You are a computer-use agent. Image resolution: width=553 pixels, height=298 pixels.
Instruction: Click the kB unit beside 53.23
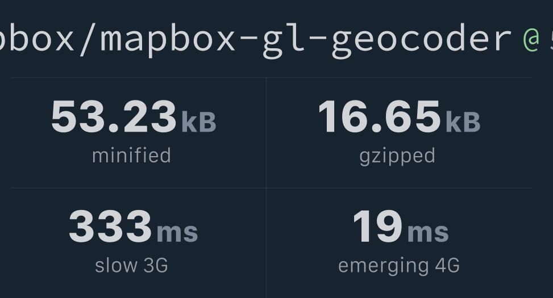199,122
